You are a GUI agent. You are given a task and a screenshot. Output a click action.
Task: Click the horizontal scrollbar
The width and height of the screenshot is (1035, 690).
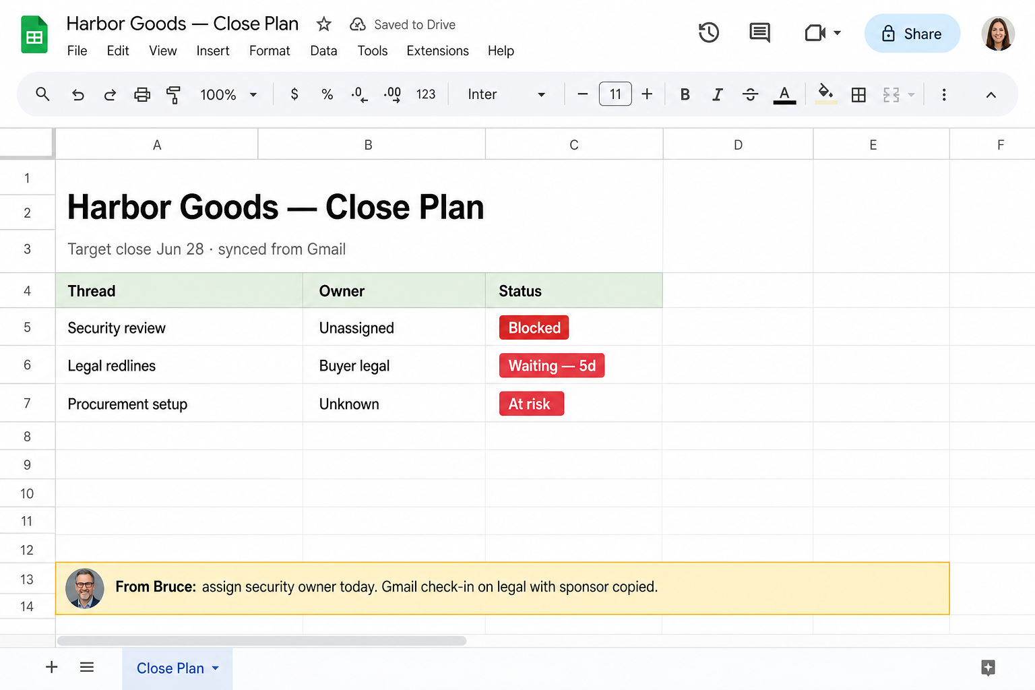click(261, 641)
